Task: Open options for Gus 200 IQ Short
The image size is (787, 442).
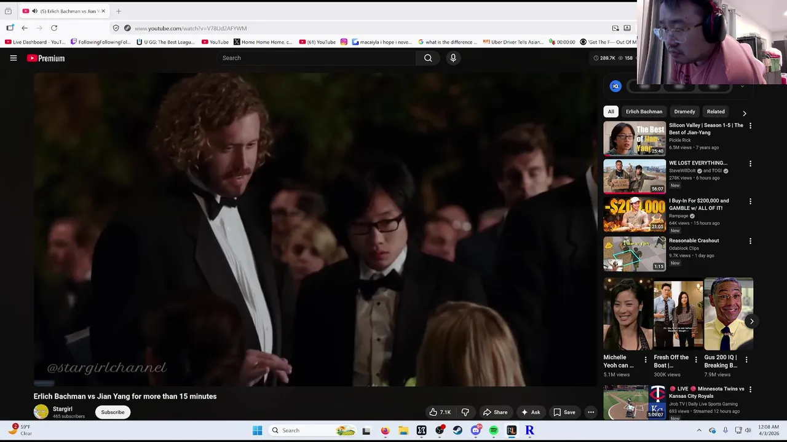Action: tap(746, 360)
